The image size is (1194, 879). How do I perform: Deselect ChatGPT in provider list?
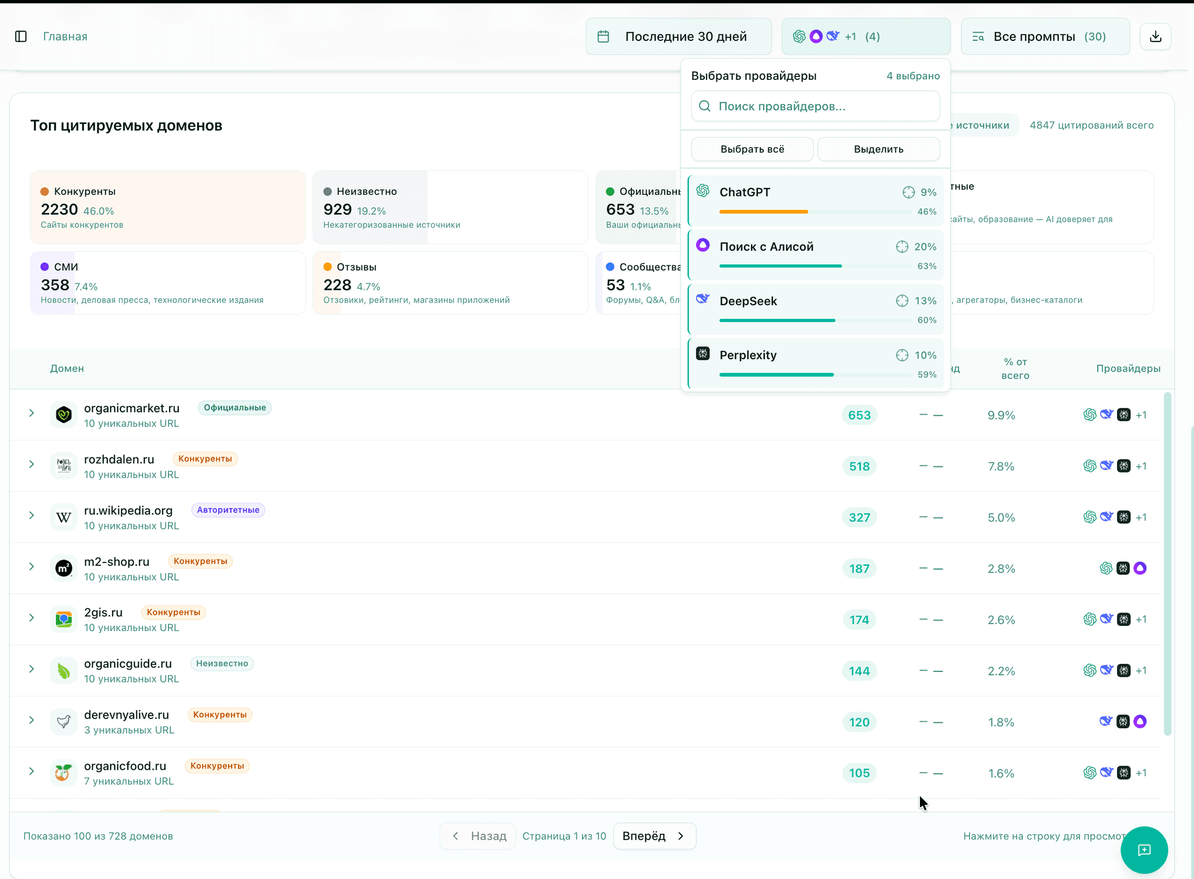coord(745,192)
